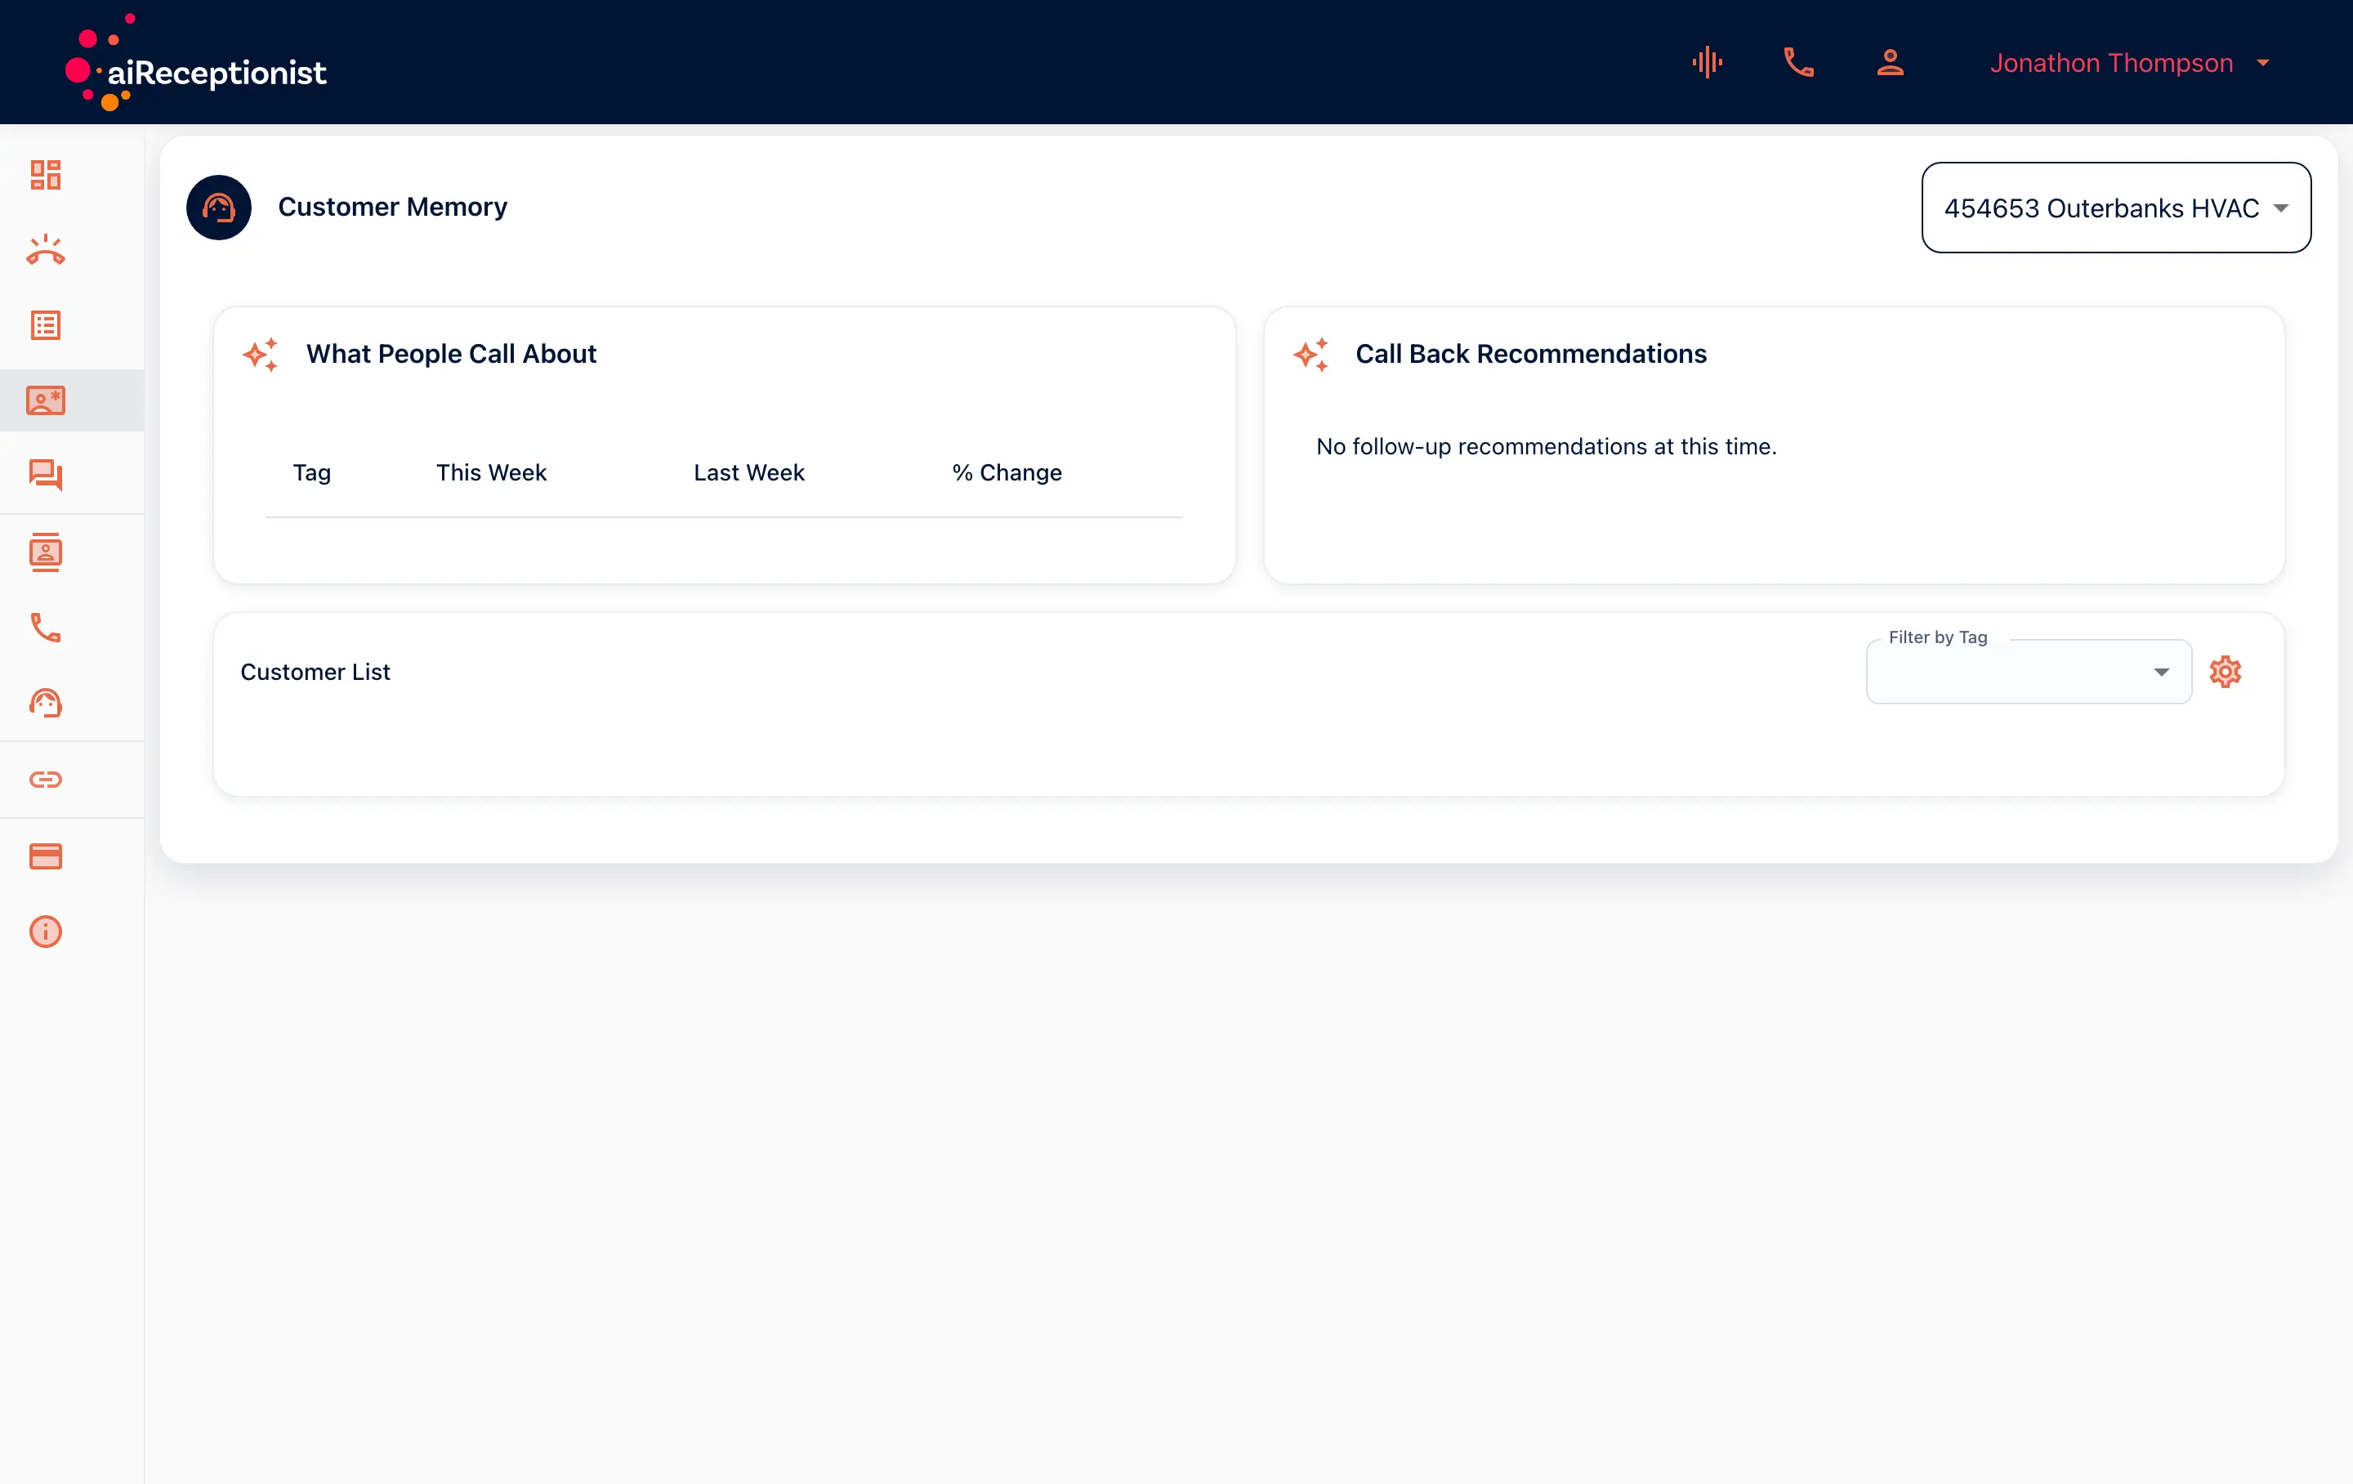The width and height of the screenshot is (2353, 1484).
Task: Click the headset agent icon in sidebar
Action: click(45, 703)
